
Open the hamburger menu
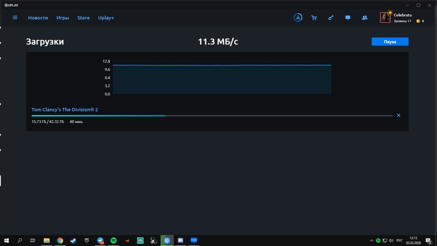click(x=15, y=17)
